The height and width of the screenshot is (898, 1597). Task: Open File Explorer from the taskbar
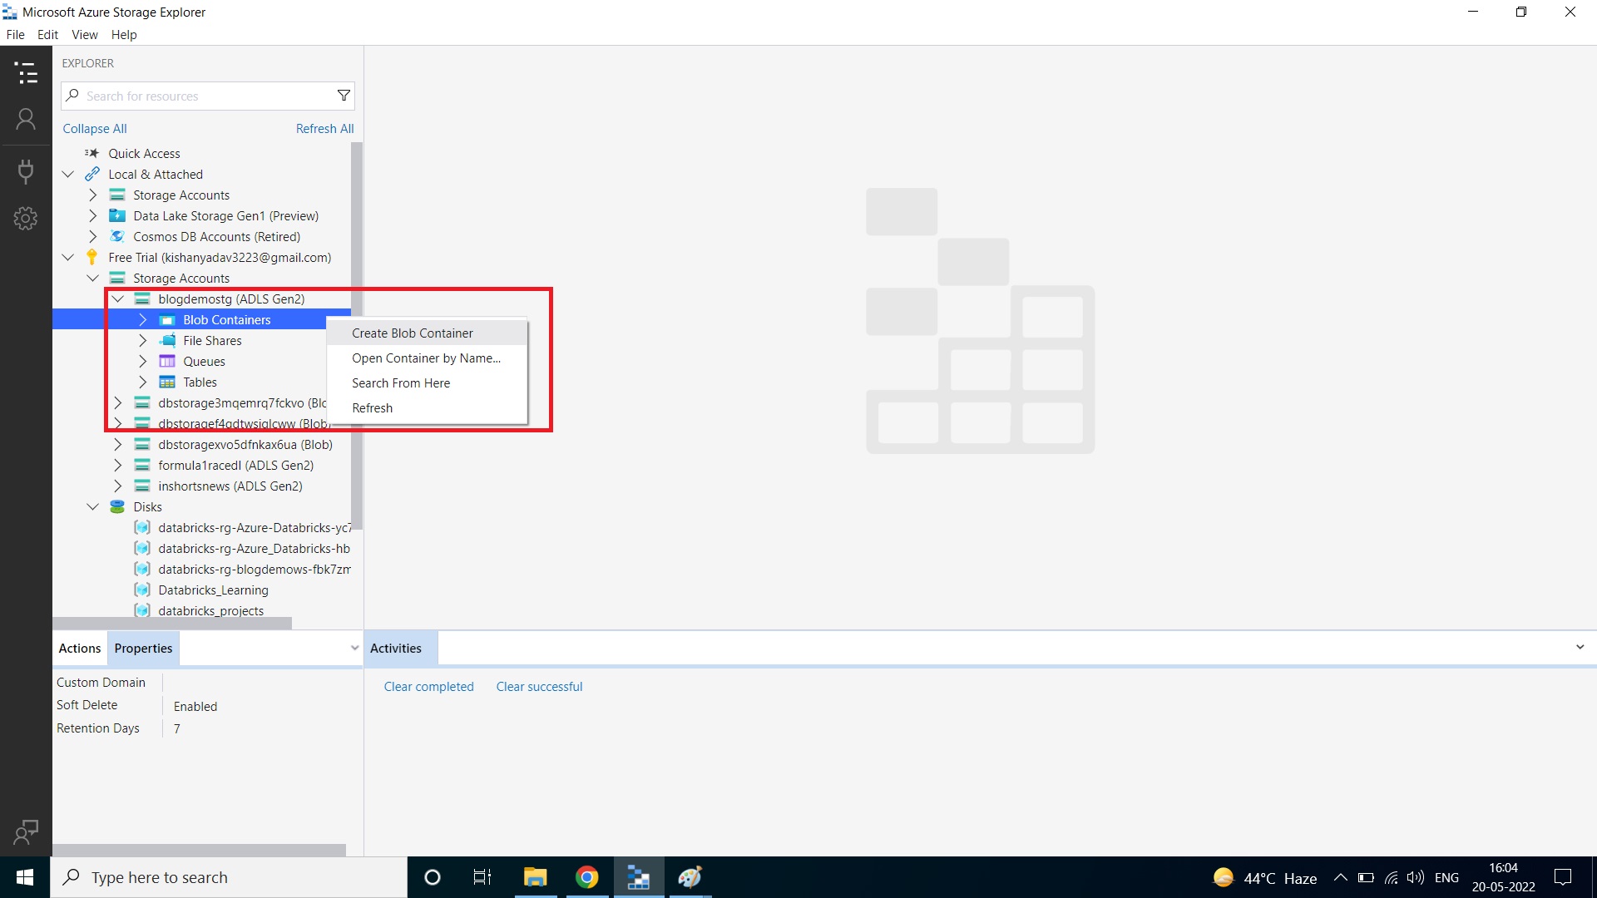(535, 877)
